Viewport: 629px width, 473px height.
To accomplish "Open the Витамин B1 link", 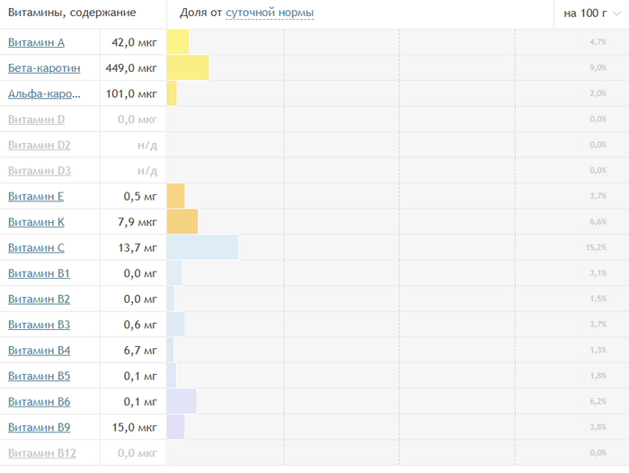I will 39,273.
